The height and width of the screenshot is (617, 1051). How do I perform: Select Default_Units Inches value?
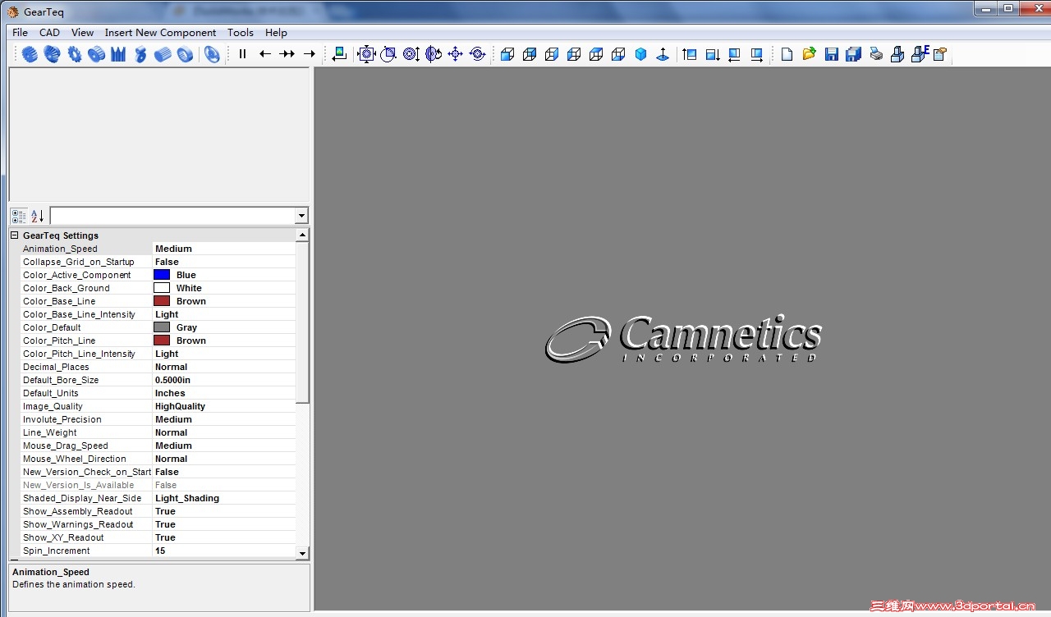coord(223,393)
